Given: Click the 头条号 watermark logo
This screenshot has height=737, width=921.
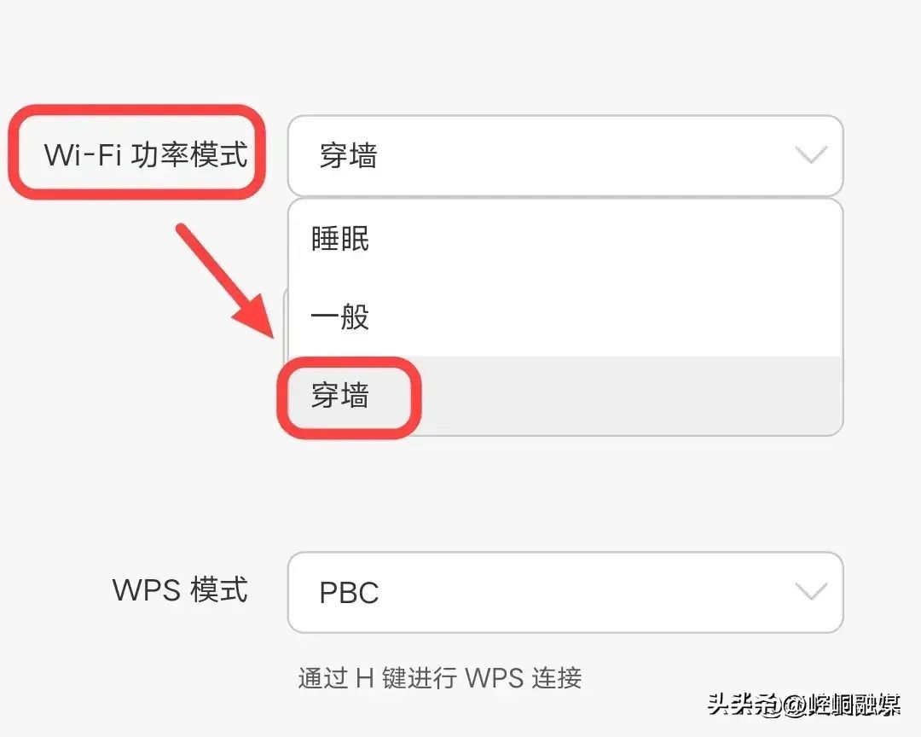Looking at the screenshot, I should click(x=743, y=704).
